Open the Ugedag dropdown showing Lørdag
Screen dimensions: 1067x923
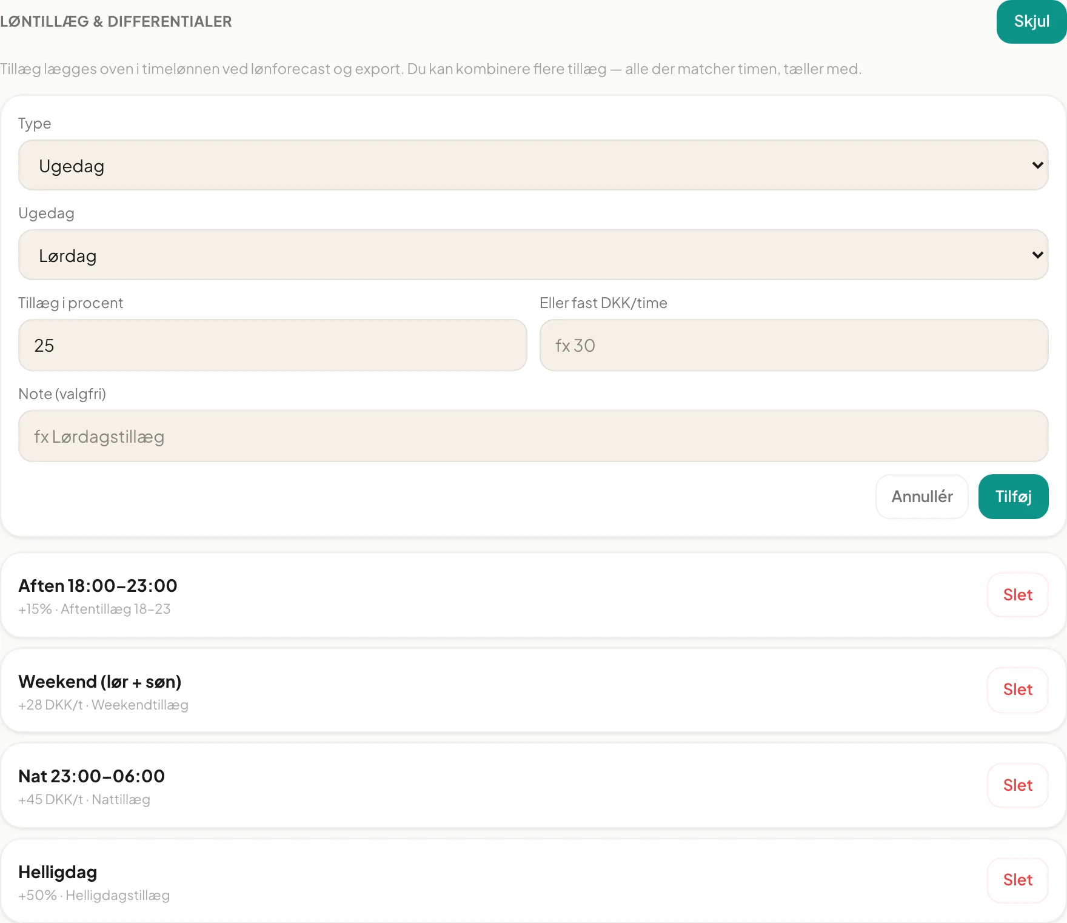(x=533, y=255)
